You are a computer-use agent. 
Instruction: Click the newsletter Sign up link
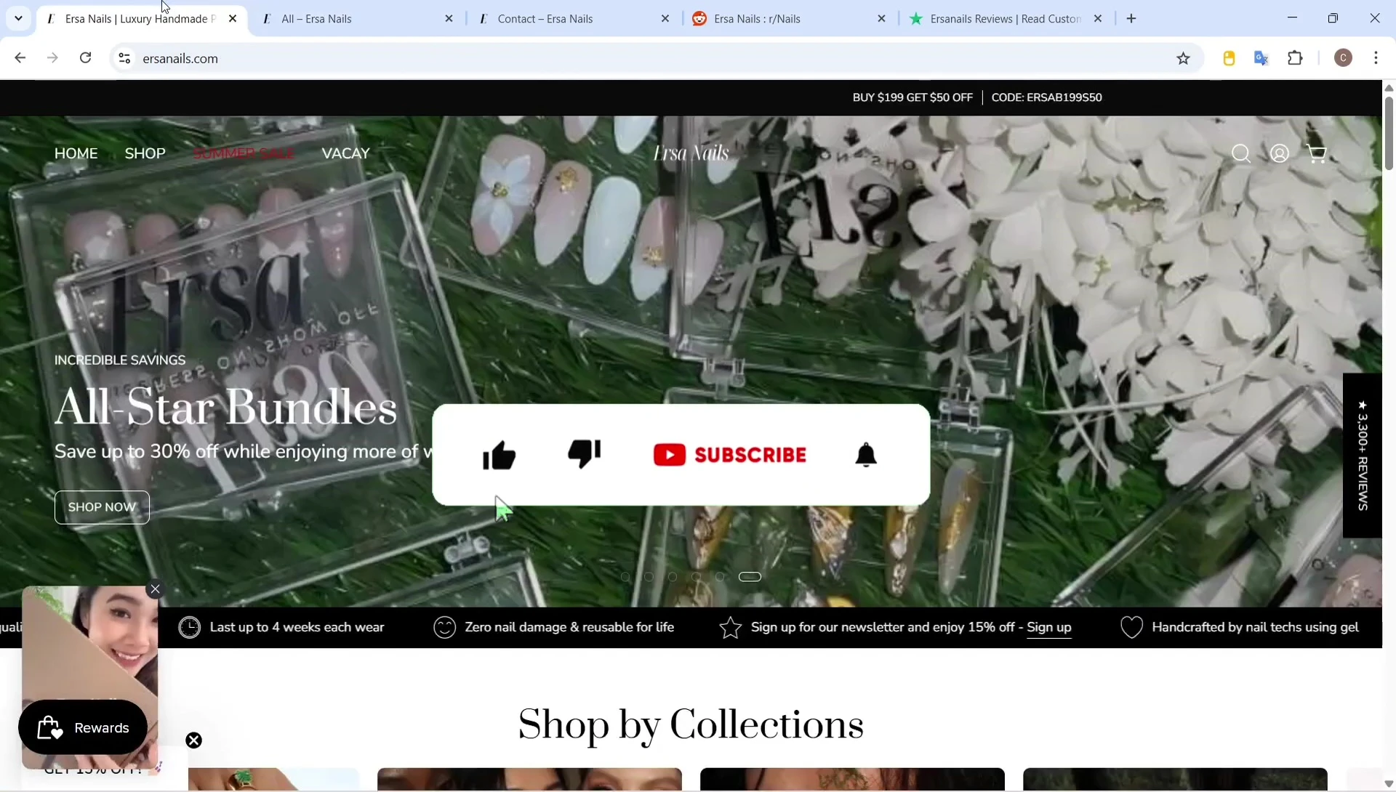click(1049, 627)
